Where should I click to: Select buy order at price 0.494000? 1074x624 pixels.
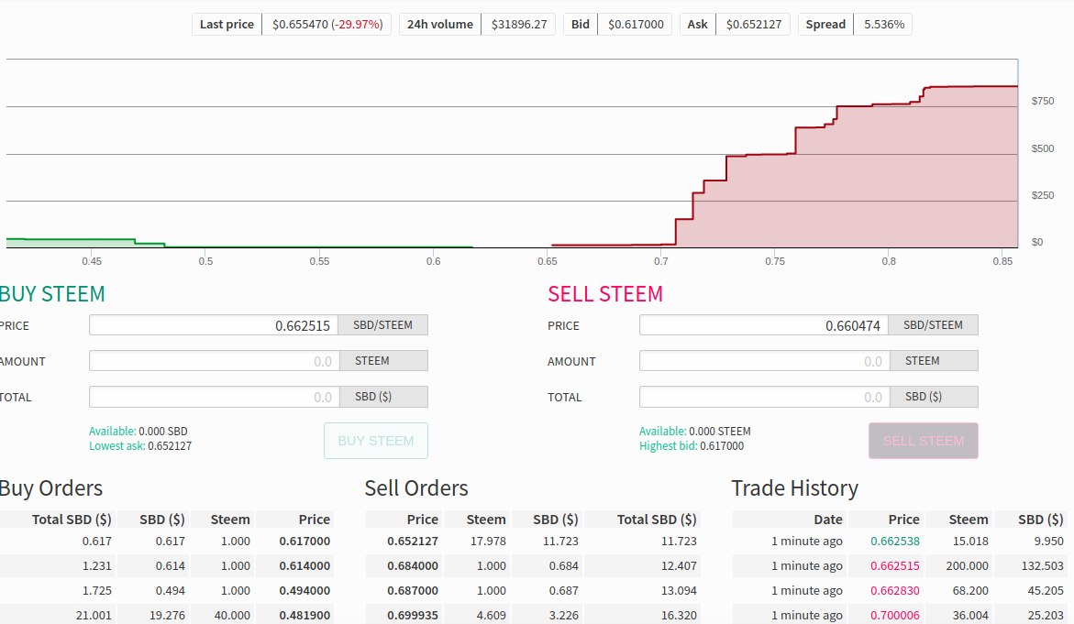[x=166, y=590]
